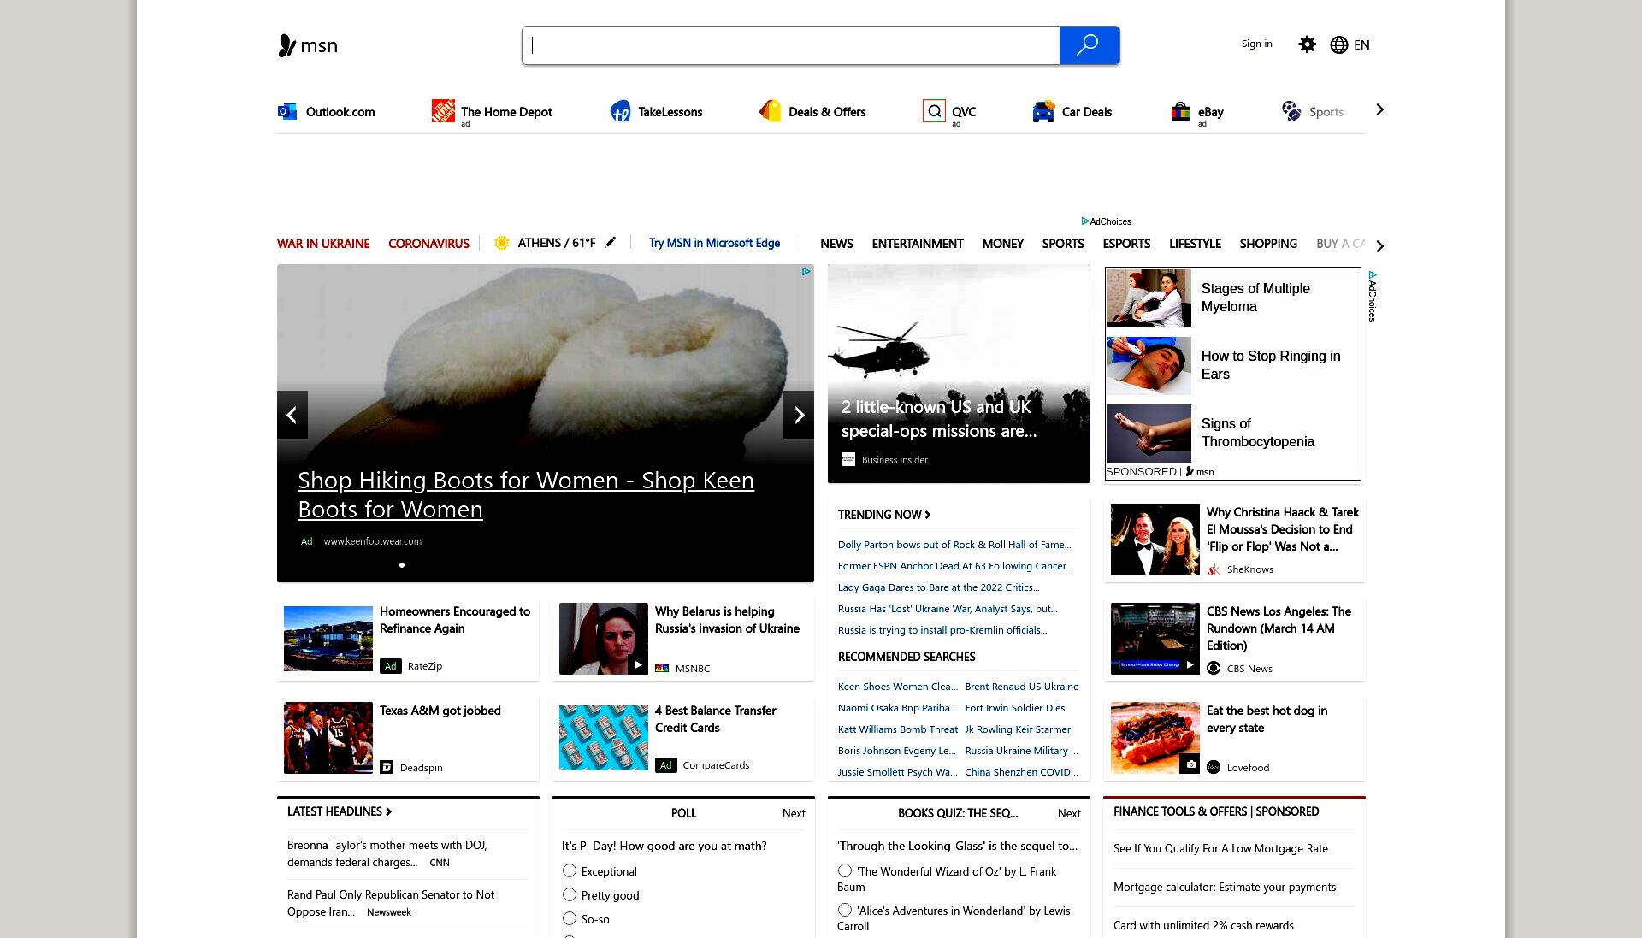Open helicopter special-ops article image
Viewport: 1642px width, 938px height.
(959, 374)
